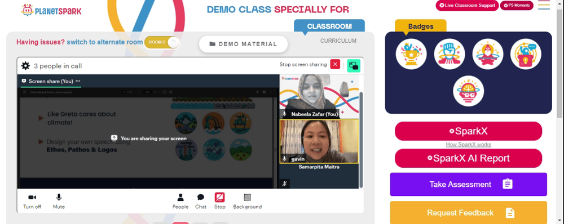This screenshot has width=564, height=224.
Task: Click the green picture-in-picture layout icon
Action: coord(354,66)
